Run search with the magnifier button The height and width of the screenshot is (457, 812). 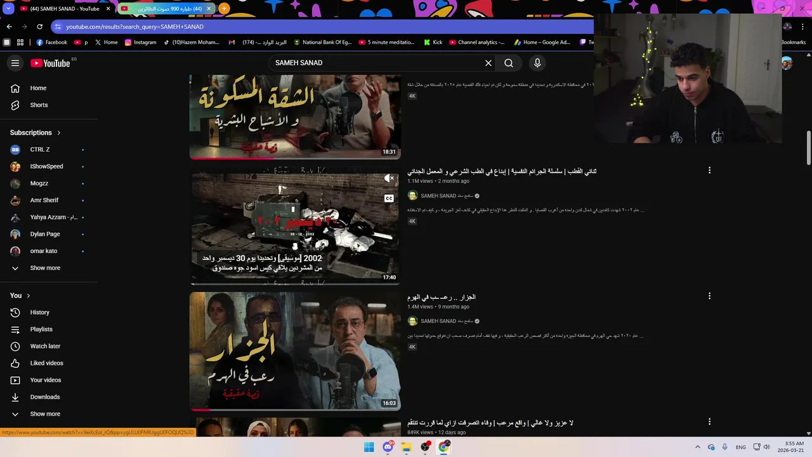509,63
